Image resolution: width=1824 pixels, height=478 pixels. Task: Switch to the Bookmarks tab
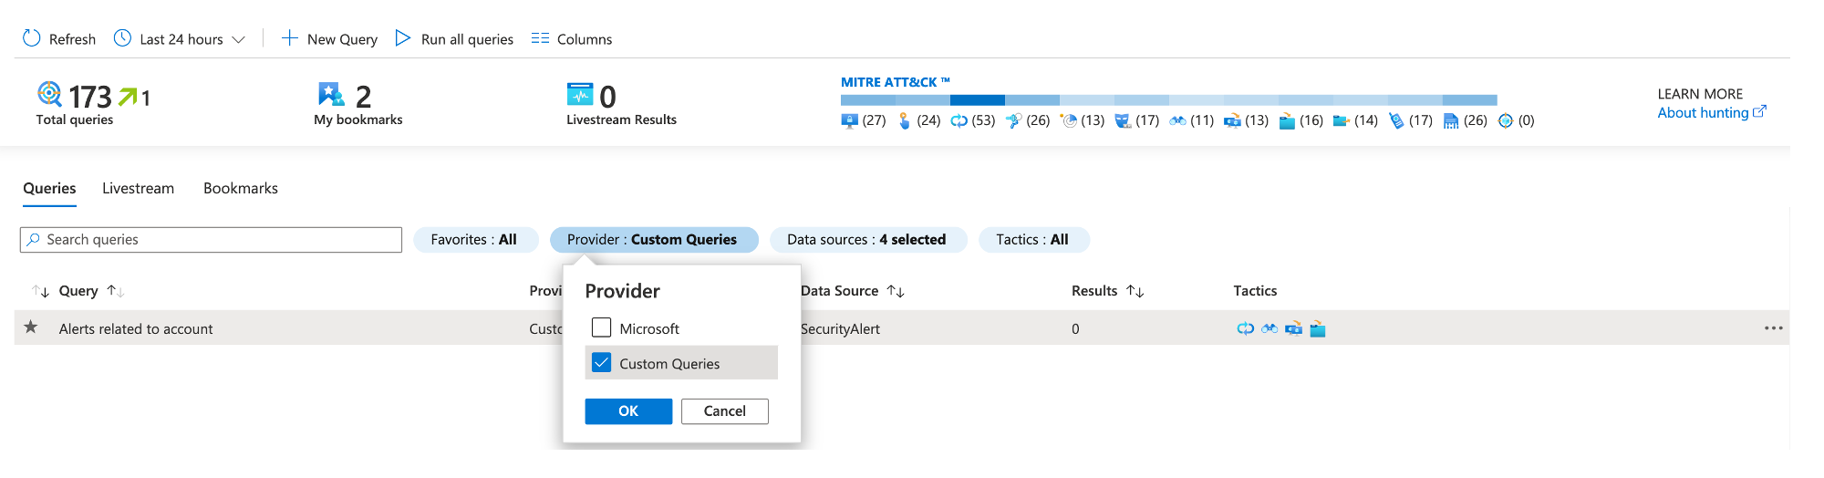241,188
